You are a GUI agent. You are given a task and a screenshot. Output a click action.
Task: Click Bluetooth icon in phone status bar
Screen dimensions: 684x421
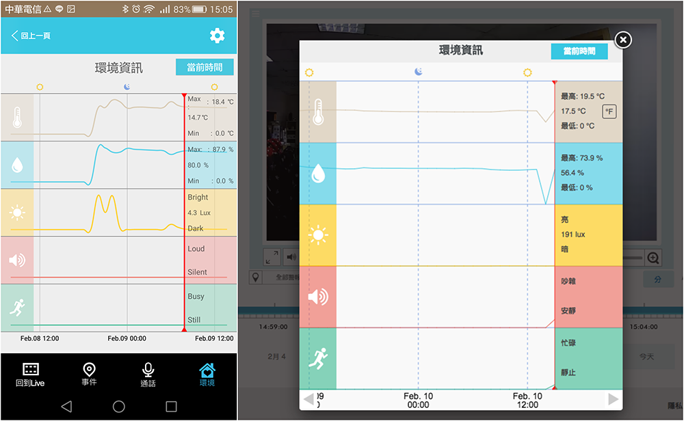[x=125, y=9]
